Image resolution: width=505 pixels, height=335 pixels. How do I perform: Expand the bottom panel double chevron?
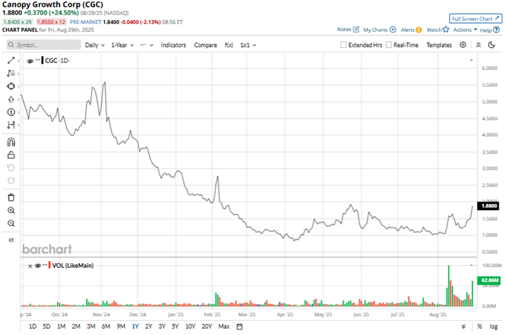[x=463, y=327]
